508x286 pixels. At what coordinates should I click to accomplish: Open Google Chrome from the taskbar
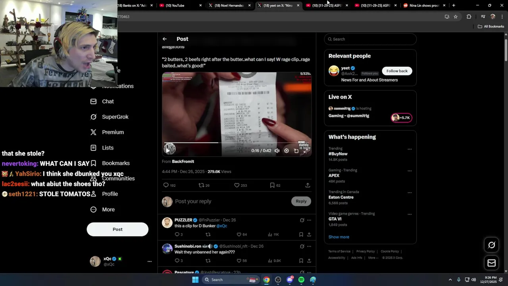[266, 280]
